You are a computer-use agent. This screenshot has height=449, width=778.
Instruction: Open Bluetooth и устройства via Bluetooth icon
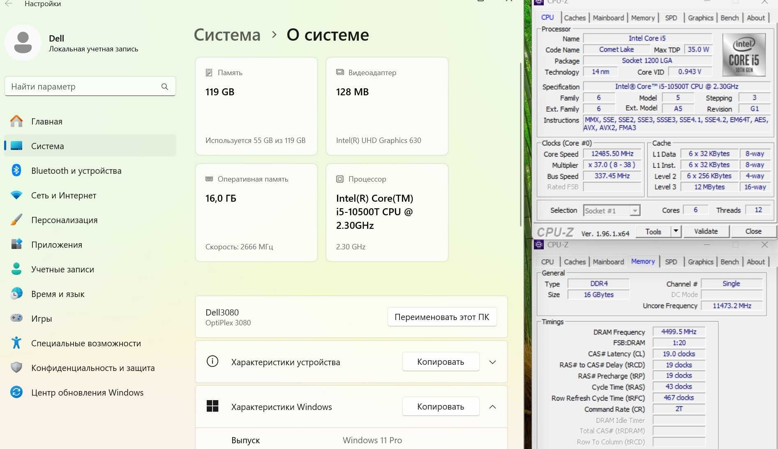tap(16, 170)
